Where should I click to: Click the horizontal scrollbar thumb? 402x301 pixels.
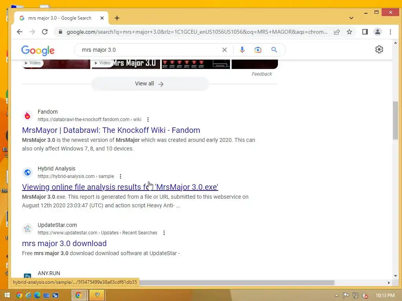point(237,283)
